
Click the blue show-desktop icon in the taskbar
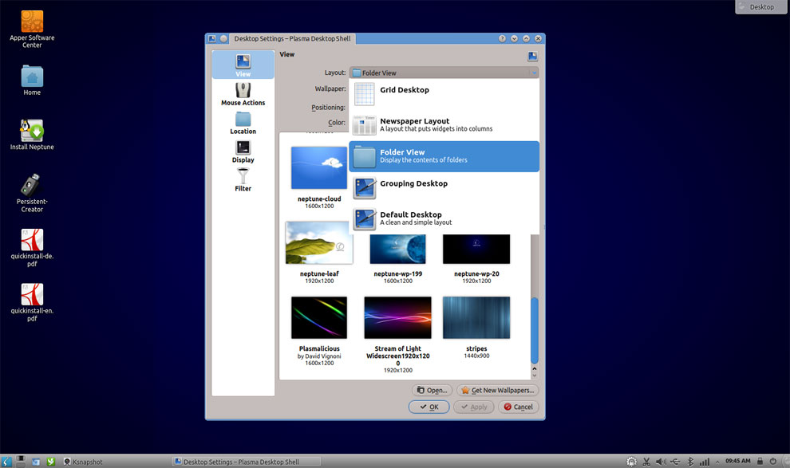36,462
